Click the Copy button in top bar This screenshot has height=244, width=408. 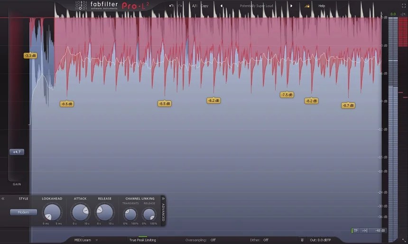204,6
